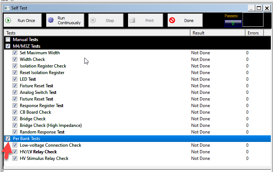The height and width of the screenshot is (172, 273).
Task: Uncheck the M4/M3Z Tests group checkbox
Action: [8, 46]
